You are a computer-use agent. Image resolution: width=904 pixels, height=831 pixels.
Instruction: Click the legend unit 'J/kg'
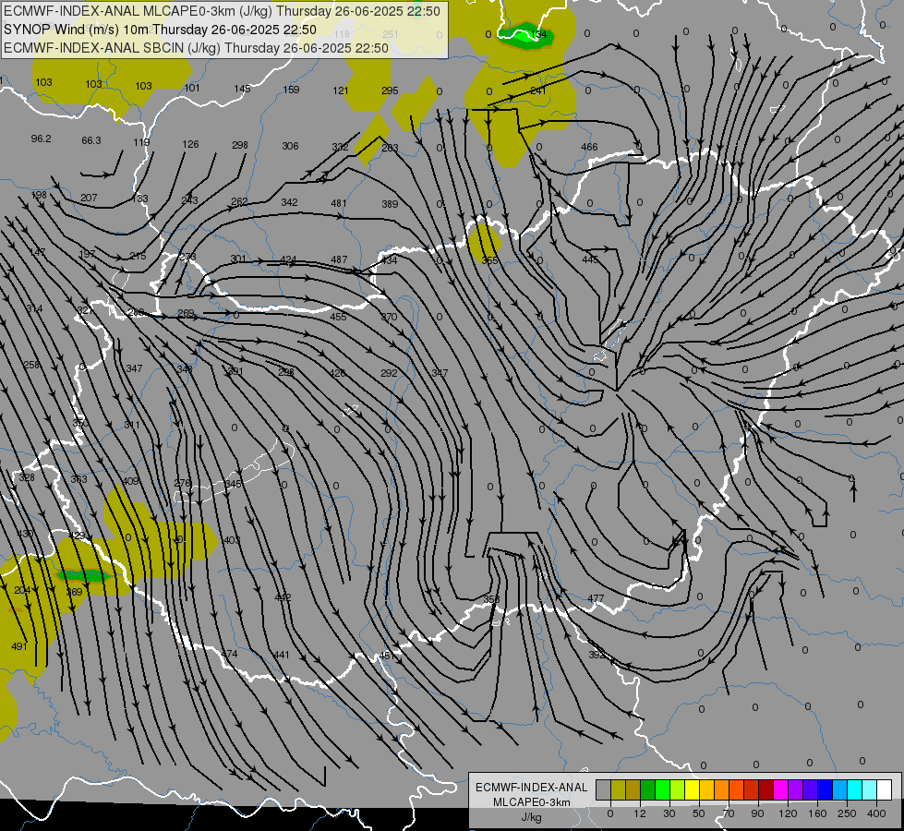click(532, 816)
